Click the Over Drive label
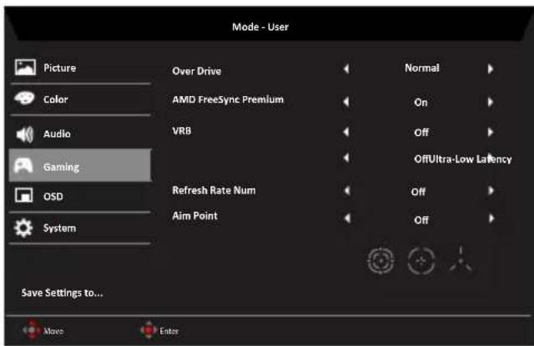 pos(197,71)
